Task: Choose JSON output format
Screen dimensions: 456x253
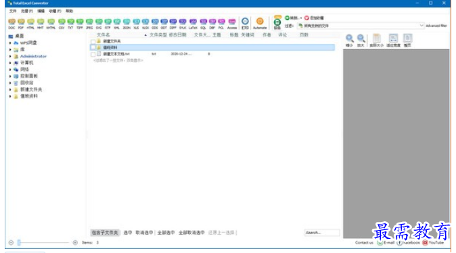Action: tap(127, 24)
